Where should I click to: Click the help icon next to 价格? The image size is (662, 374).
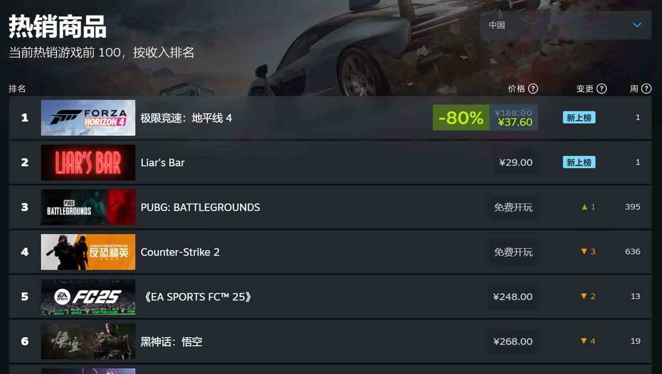(533, 89)
